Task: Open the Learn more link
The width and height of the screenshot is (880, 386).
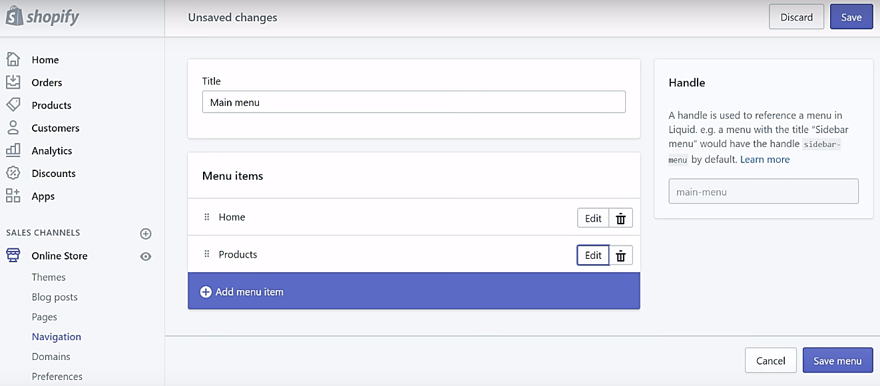Action: point(765,160)
